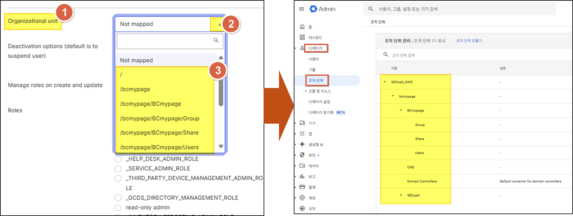Click the 조직 단위 검색 search field
Image resolution: width=573 pixels, height=216 pixels.
(438, 55)
